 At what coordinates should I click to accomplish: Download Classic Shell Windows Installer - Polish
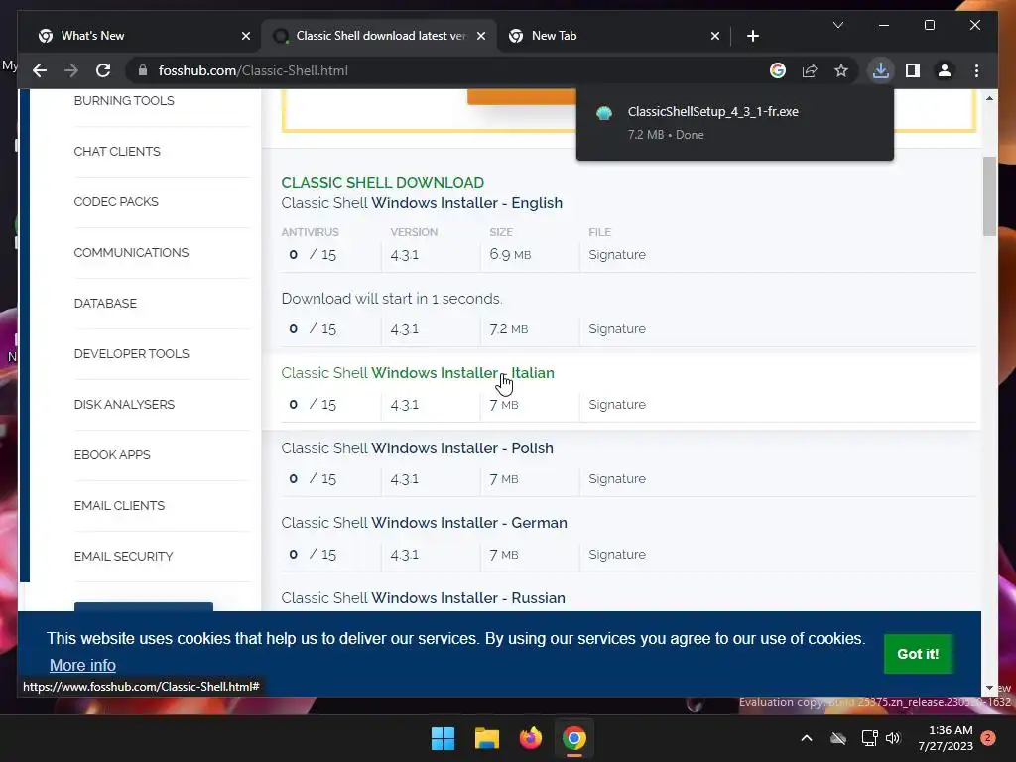pos(418,448)
